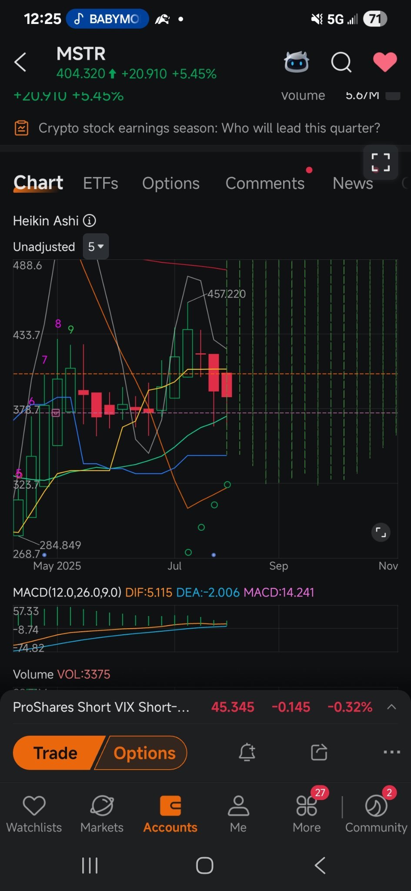Open the Unadjusted price setting
411x891 pixels.
tap(44, 247)
